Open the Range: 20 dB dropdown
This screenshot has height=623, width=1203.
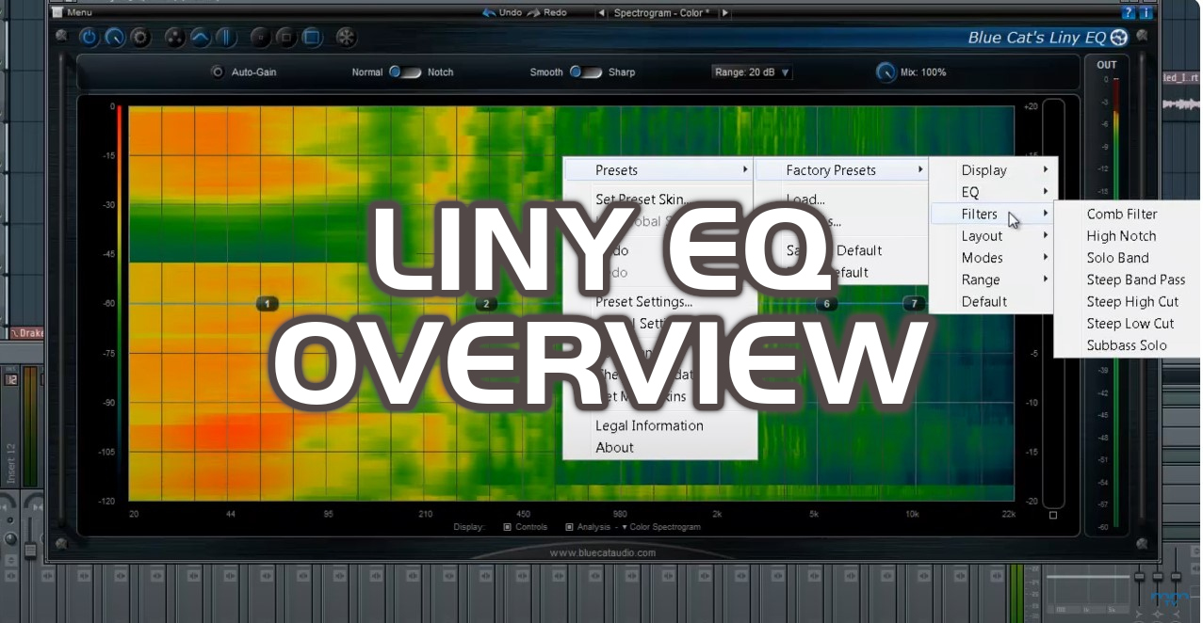752,72
